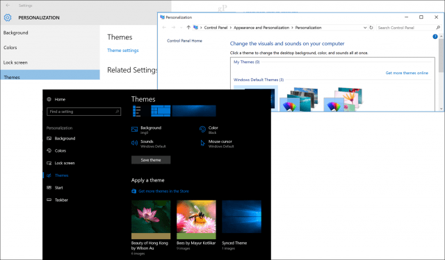Click the theme Color option
Screen dimensions: 445x260
pos(209,130)
